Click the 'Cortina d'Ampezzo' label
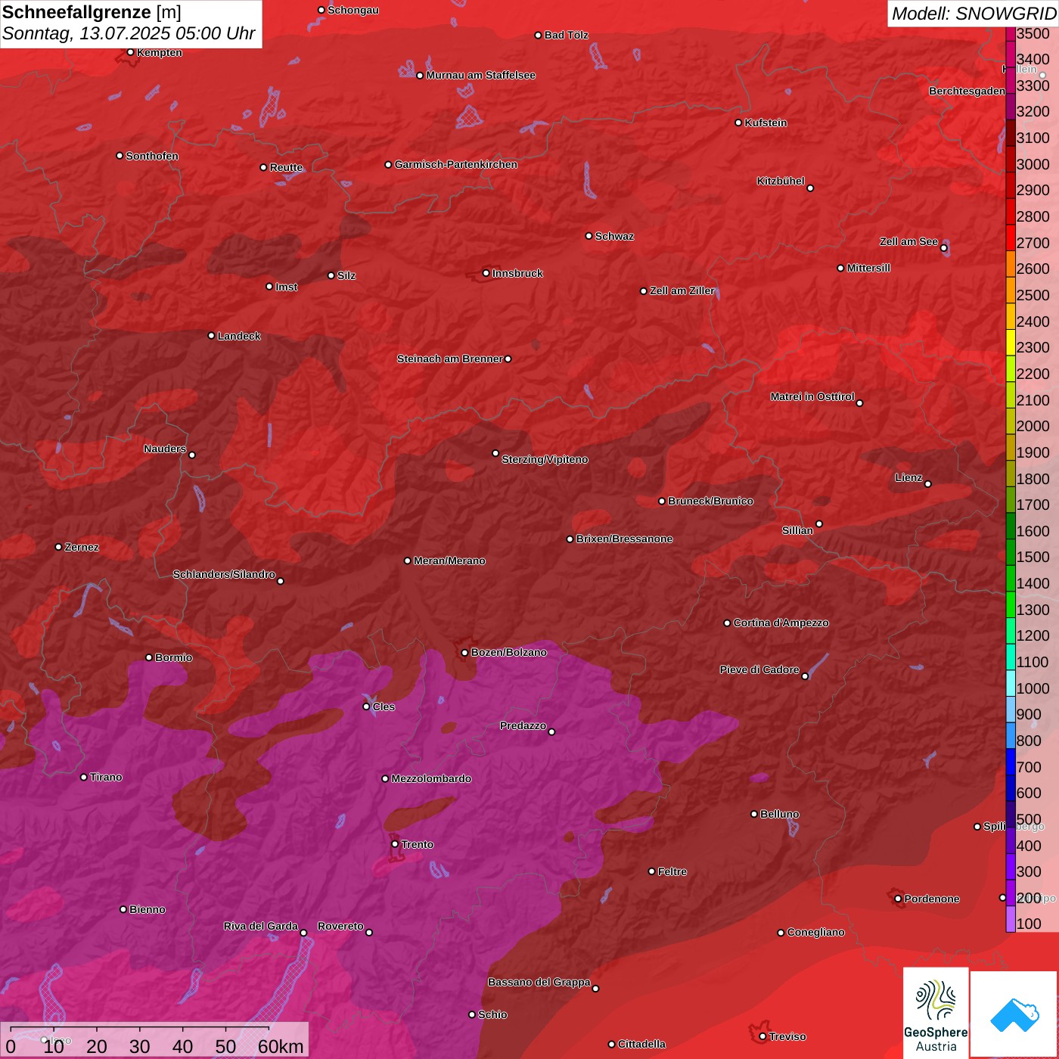 click(x=781, y=623)
